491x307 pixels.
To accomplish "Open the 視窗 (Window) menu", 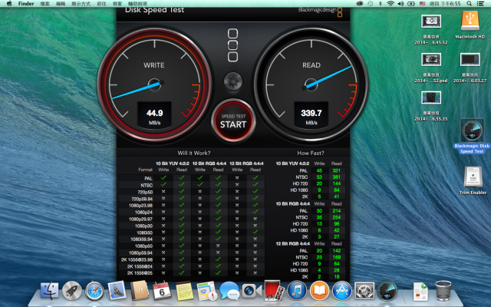I will 117,4.
